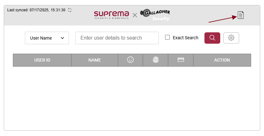Image resolution: width=264 pixels, height=136 pixels.
Task: Click the fingerprint column header icon
Action: 156,60
